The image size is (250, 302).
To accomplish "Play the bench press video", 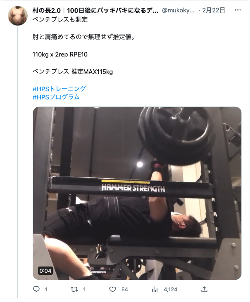I will (x=137, y=193).
